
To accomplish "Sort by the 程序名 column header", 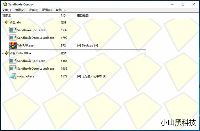I will tap(30, 16).
